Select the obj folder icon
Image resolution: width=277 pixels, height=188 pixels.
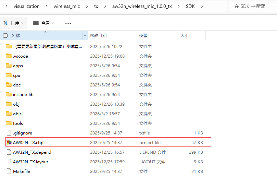click(x=9, y=104)
